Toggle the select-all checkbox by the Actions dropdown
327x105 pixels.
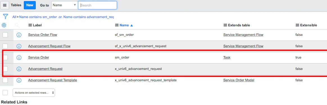click(x=5, y=93)
